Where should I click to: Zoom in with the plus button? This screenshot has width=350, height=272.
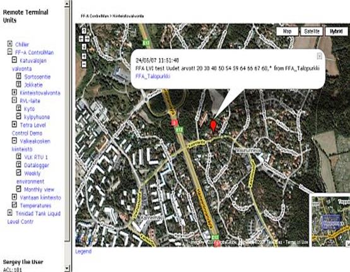click(84, 56)
